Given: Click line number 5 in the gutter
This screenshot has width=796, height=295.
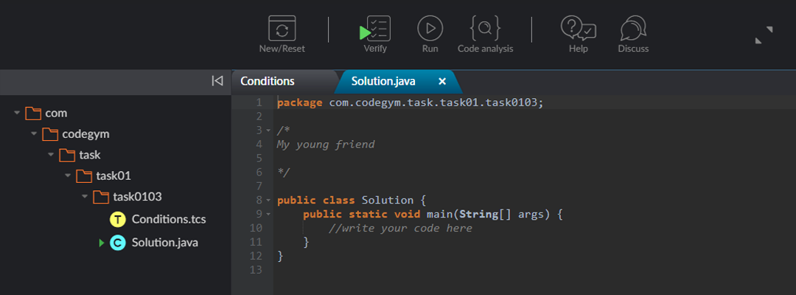Looking at the screenshot, I should coord(259,159).
